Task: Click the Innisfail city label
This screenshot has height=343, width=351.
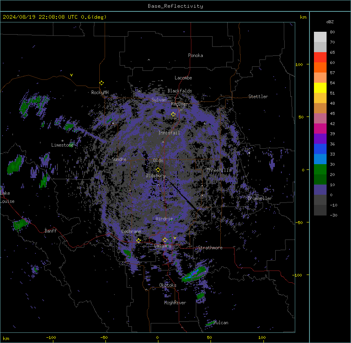Action: point(169,133)
